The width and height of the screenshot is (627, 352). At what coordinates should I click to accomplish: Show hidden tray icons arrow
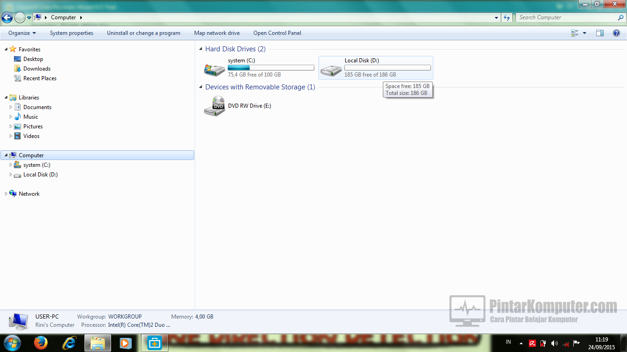coord(521,343)
